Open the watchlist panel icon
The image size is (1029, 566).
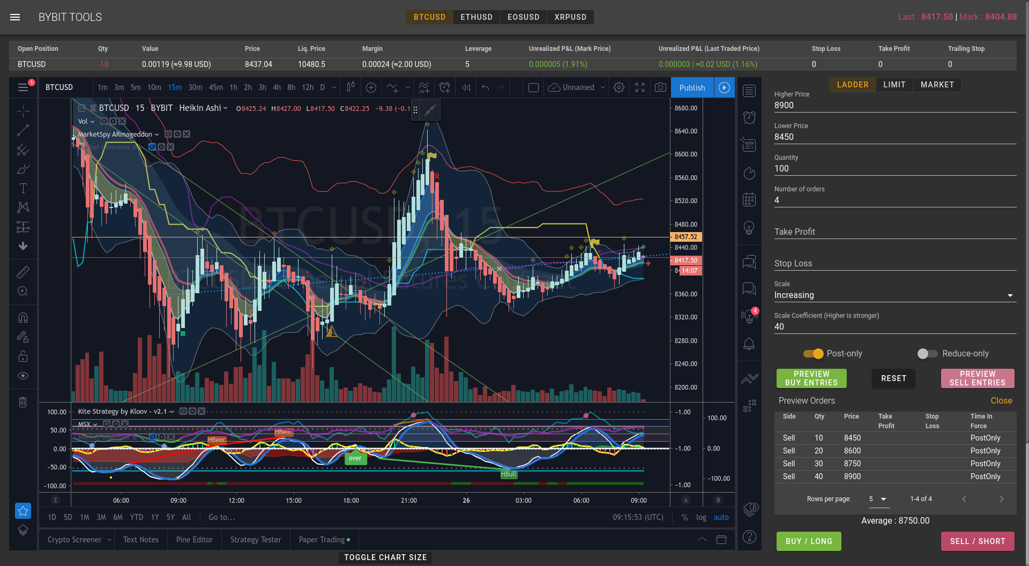[x=749, y=91]
